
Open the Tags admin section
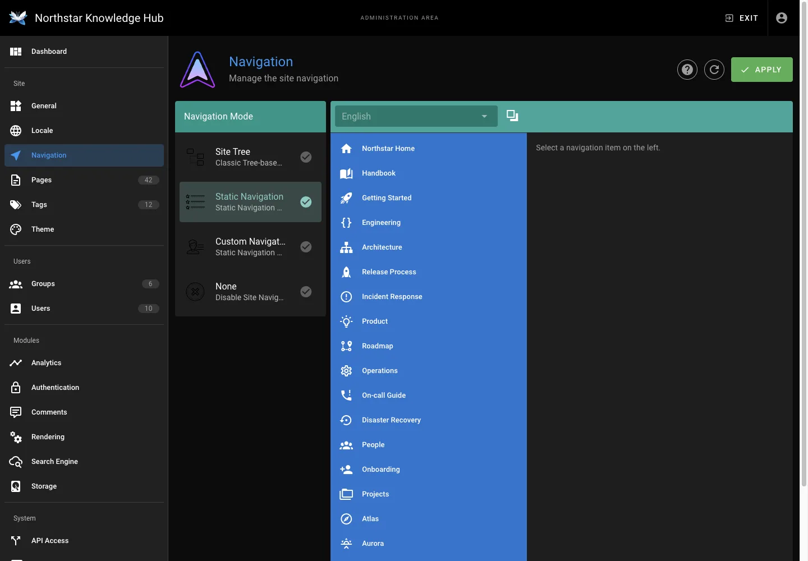[x=84, y=205]
